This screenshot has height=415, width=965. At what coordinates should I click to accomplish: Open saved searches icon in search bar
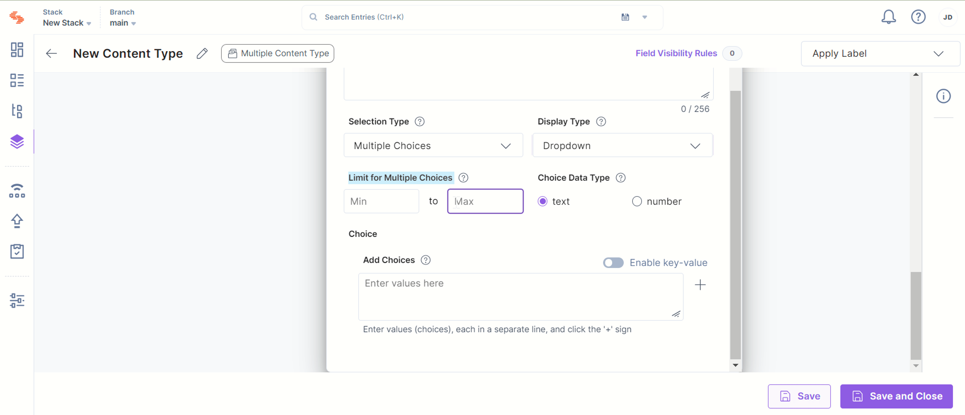(625, 17)
